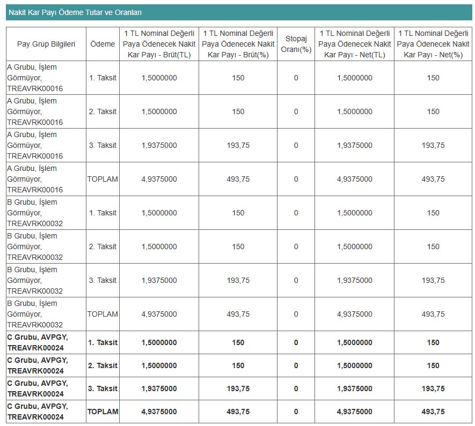The image size is (475, 426).
Task: Select A Grubu TREAVRK00016 cell in 1. Taksit row
Action: tap(46, 78)
